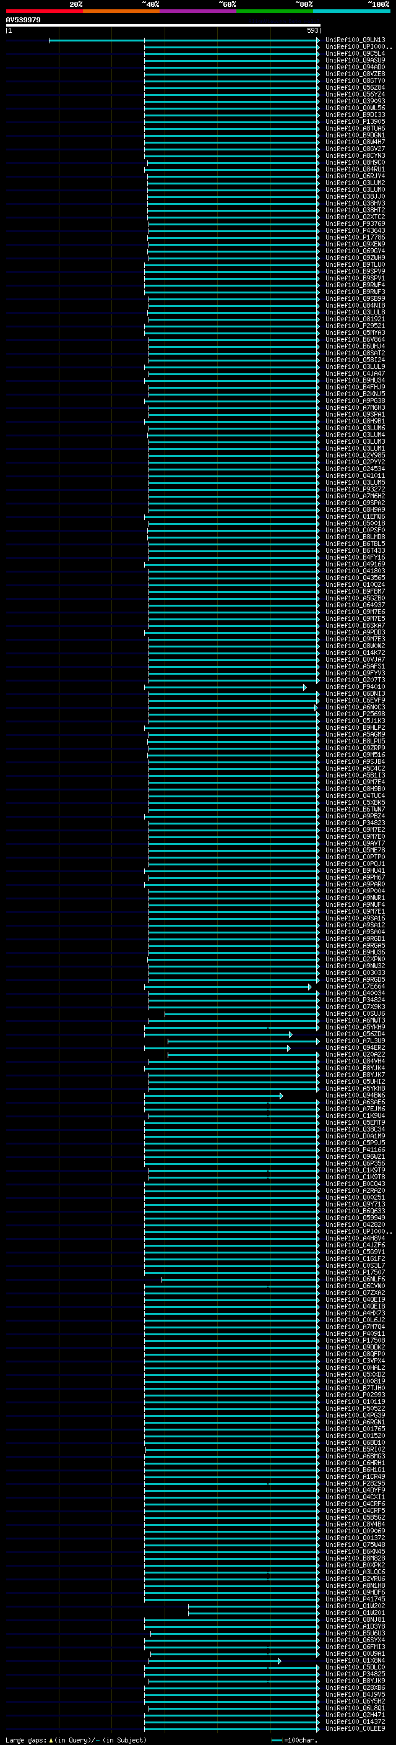Select hit label UniRef100_P13905

click(x=355, y=121)
